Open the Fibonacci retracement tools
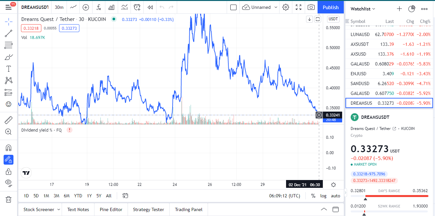This screenshot has width=435, height=216. (x=9, y=45)
